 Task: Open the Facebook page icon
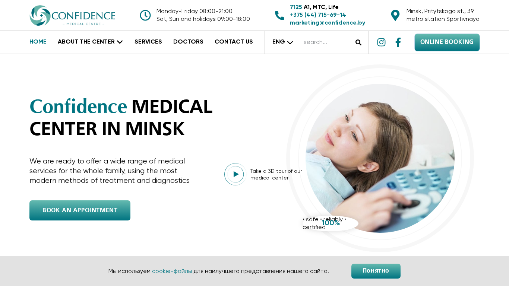point(398,42)
